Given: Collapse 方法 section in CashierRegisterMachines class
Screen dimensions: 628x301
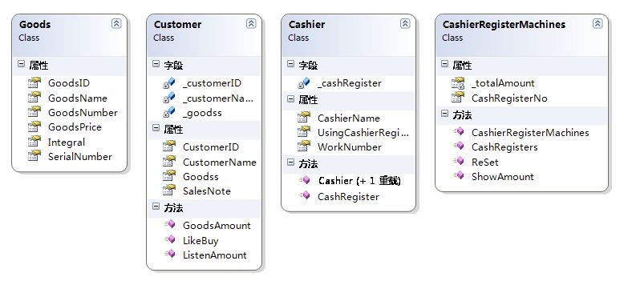Looking at the screenshot, I should (x=444, y=114).
